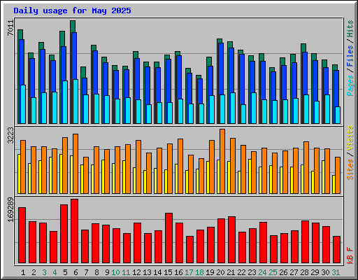Click the cyan pages bar for day 31
358x280 pixels.
338,115
